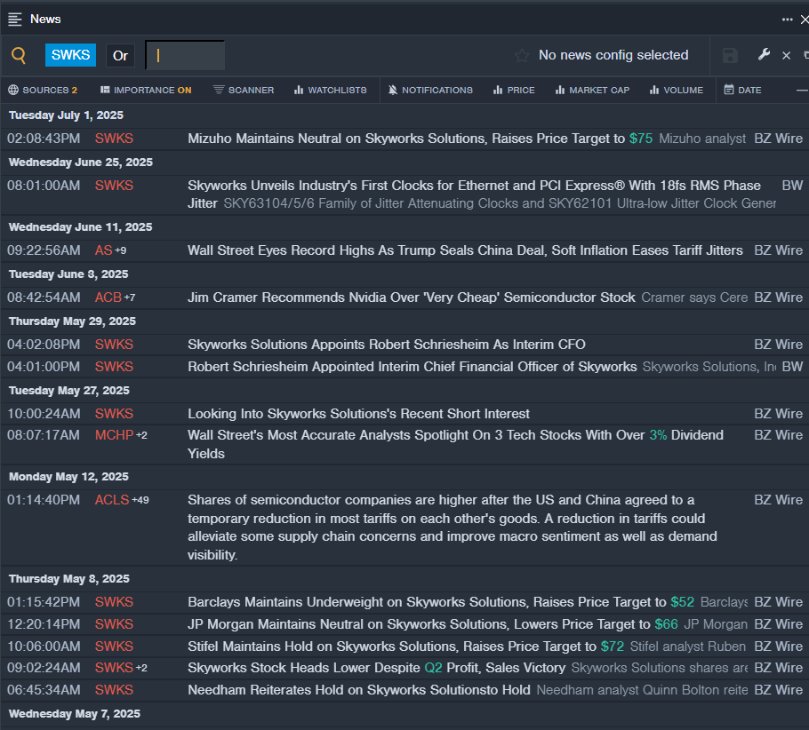Click the Wednesday May 7, 2025 date header
This screenshot has width=809, height=730.
75,713
